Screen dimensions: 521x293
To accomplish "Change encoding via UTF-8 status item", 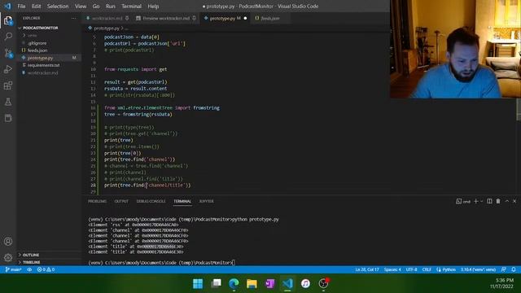I will 411,269.
